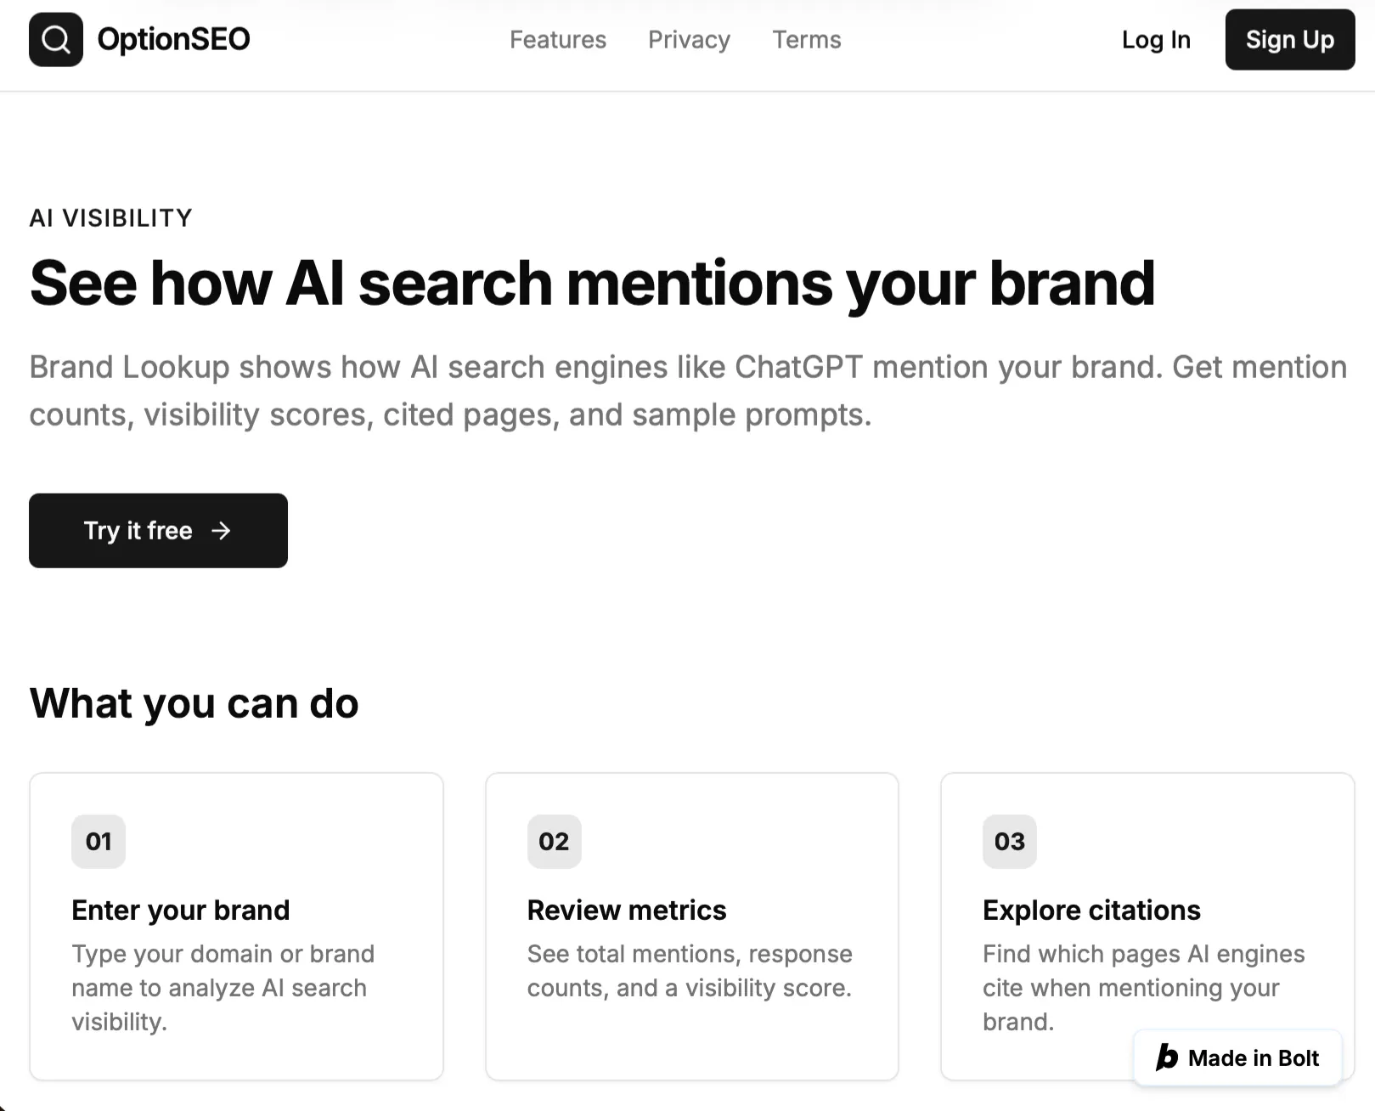Image resolution: width=1375 pixels, height=1111 pixels.
Task: Click the Bolt logo icon in badge
Action: click(1167, 1057)
